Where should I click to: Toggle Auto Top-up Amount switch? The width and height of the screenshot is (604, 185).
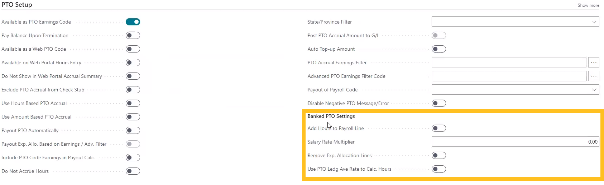coord(439,49)
